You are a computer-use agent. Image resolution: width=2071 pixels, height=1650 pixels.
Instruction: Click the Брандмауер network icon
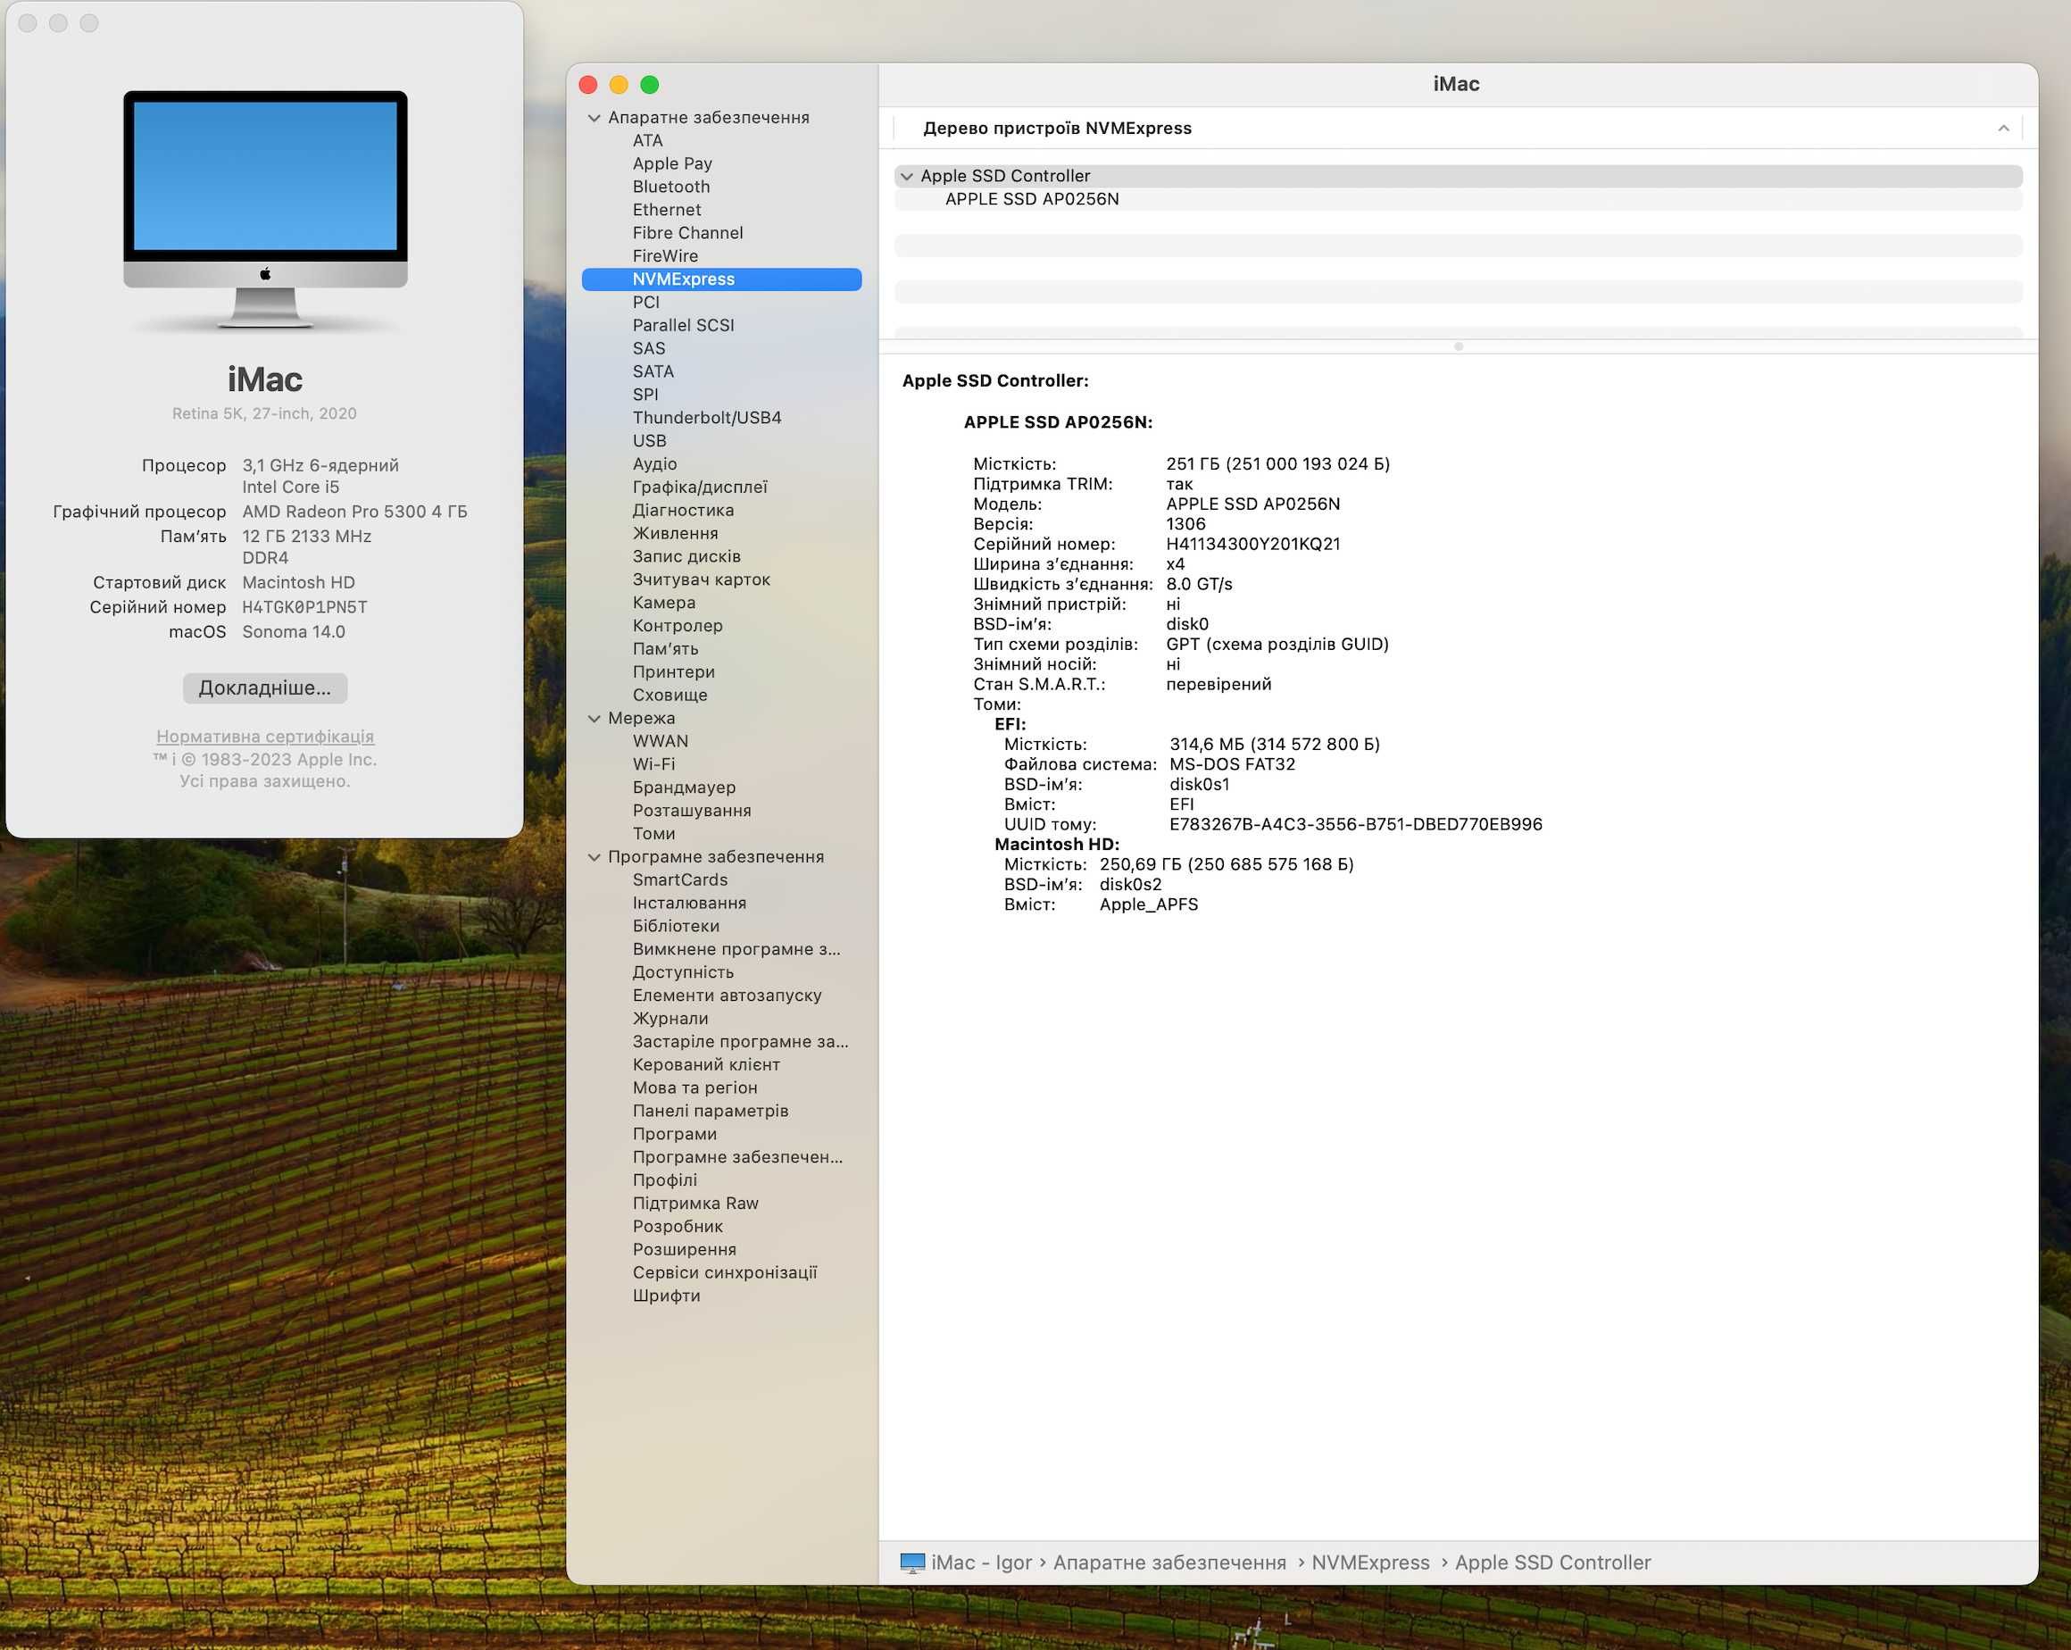pos(684,788)
